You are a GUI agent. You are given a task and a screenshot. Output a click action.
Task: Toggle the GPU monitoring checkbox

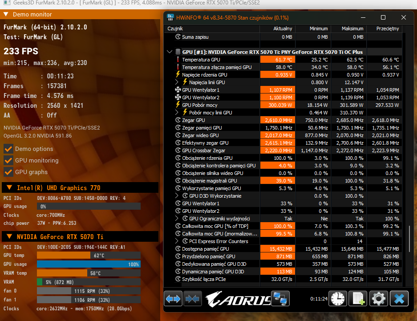point(8,160)
